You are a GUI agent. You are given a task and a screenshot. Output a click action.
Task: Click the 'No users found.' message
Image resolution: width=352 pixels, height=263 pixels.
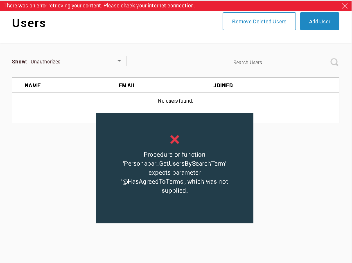pos(175,101)
